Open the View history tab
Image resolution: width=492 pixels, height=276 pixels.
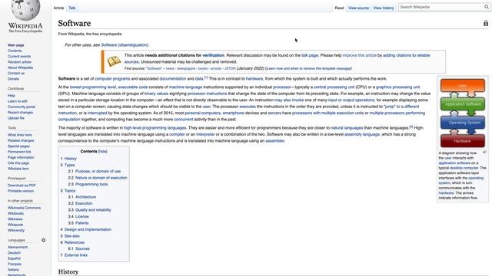pos(384,8)
